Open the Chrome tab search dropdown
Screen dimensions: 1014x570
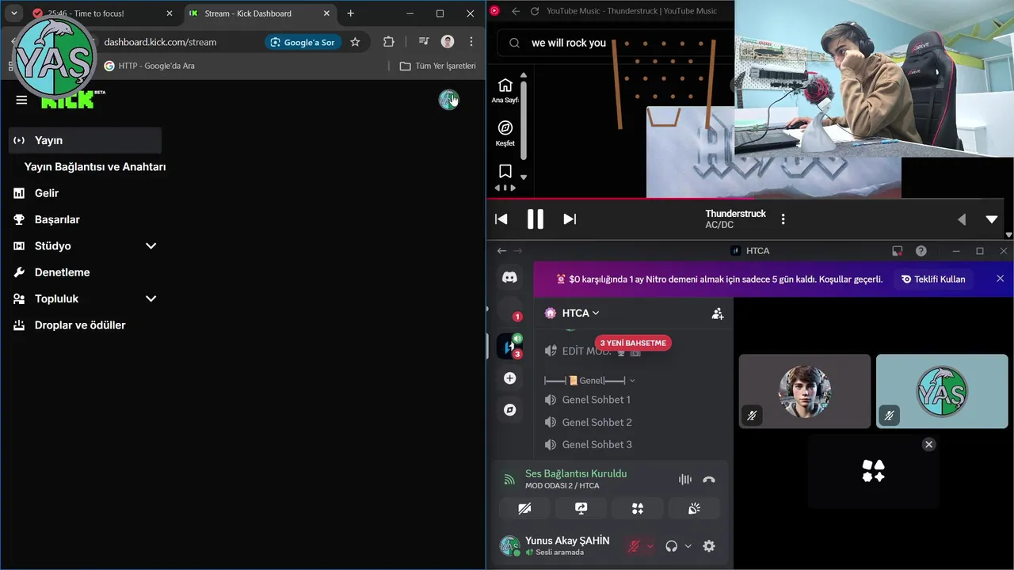[x=13, y=13]
